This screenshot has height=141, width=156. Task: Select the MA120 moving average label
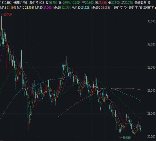(x=81, y=7)
